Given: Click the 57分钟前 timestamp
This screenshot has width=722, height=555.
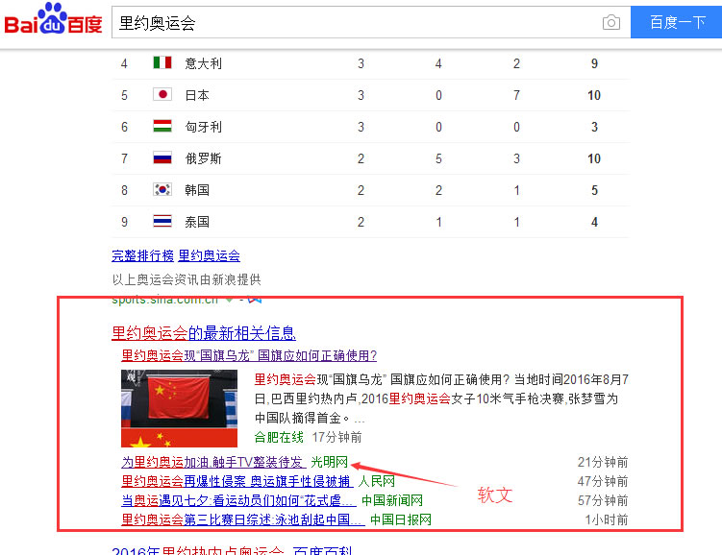Looking at the screenshot, I should pyautogui.click(x=603, y=500).
